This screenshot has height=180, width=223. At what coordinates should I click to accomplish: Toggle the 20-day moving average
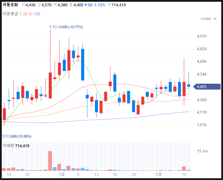25,14
